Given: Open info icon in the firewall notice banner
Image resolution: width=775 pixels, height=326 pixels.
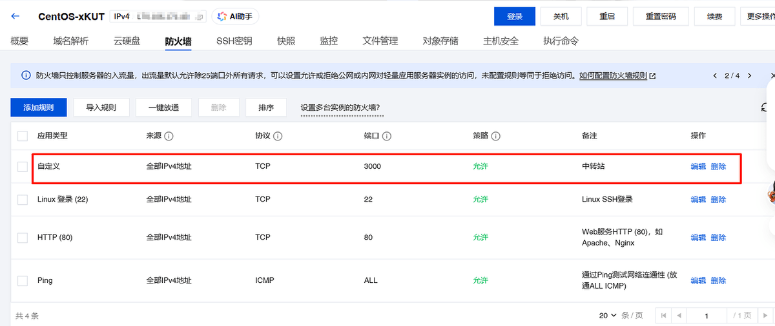Looking at the screenshot, I should 26,75.
